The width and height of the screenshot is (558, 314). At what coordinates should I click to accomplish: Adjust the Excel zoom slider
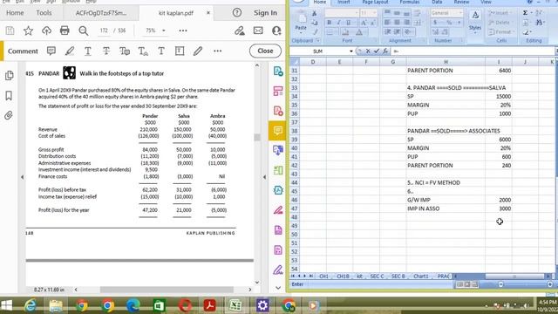tap(525, 284)
